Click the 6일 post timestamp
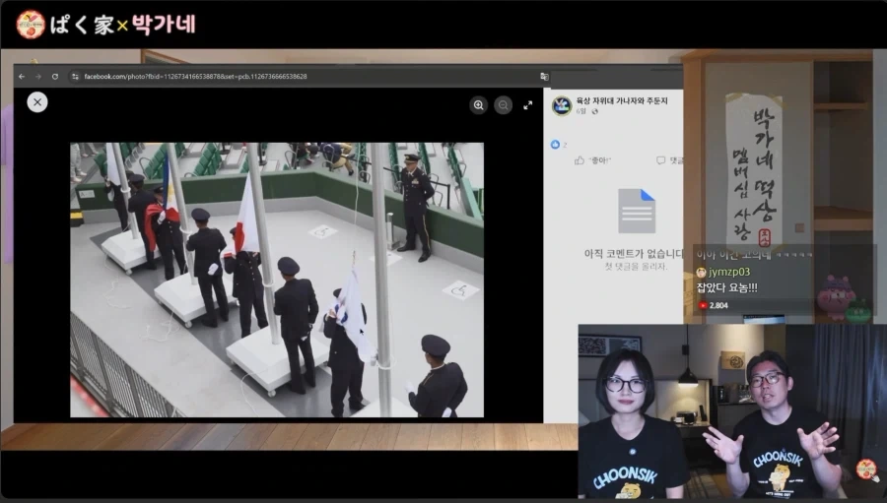 coord(580,111)
